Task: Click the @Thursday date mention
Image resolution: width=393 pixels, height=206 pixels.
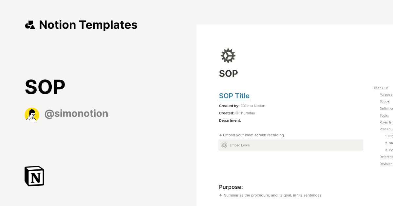Action: pyautogui.click(x=245, y=113)
